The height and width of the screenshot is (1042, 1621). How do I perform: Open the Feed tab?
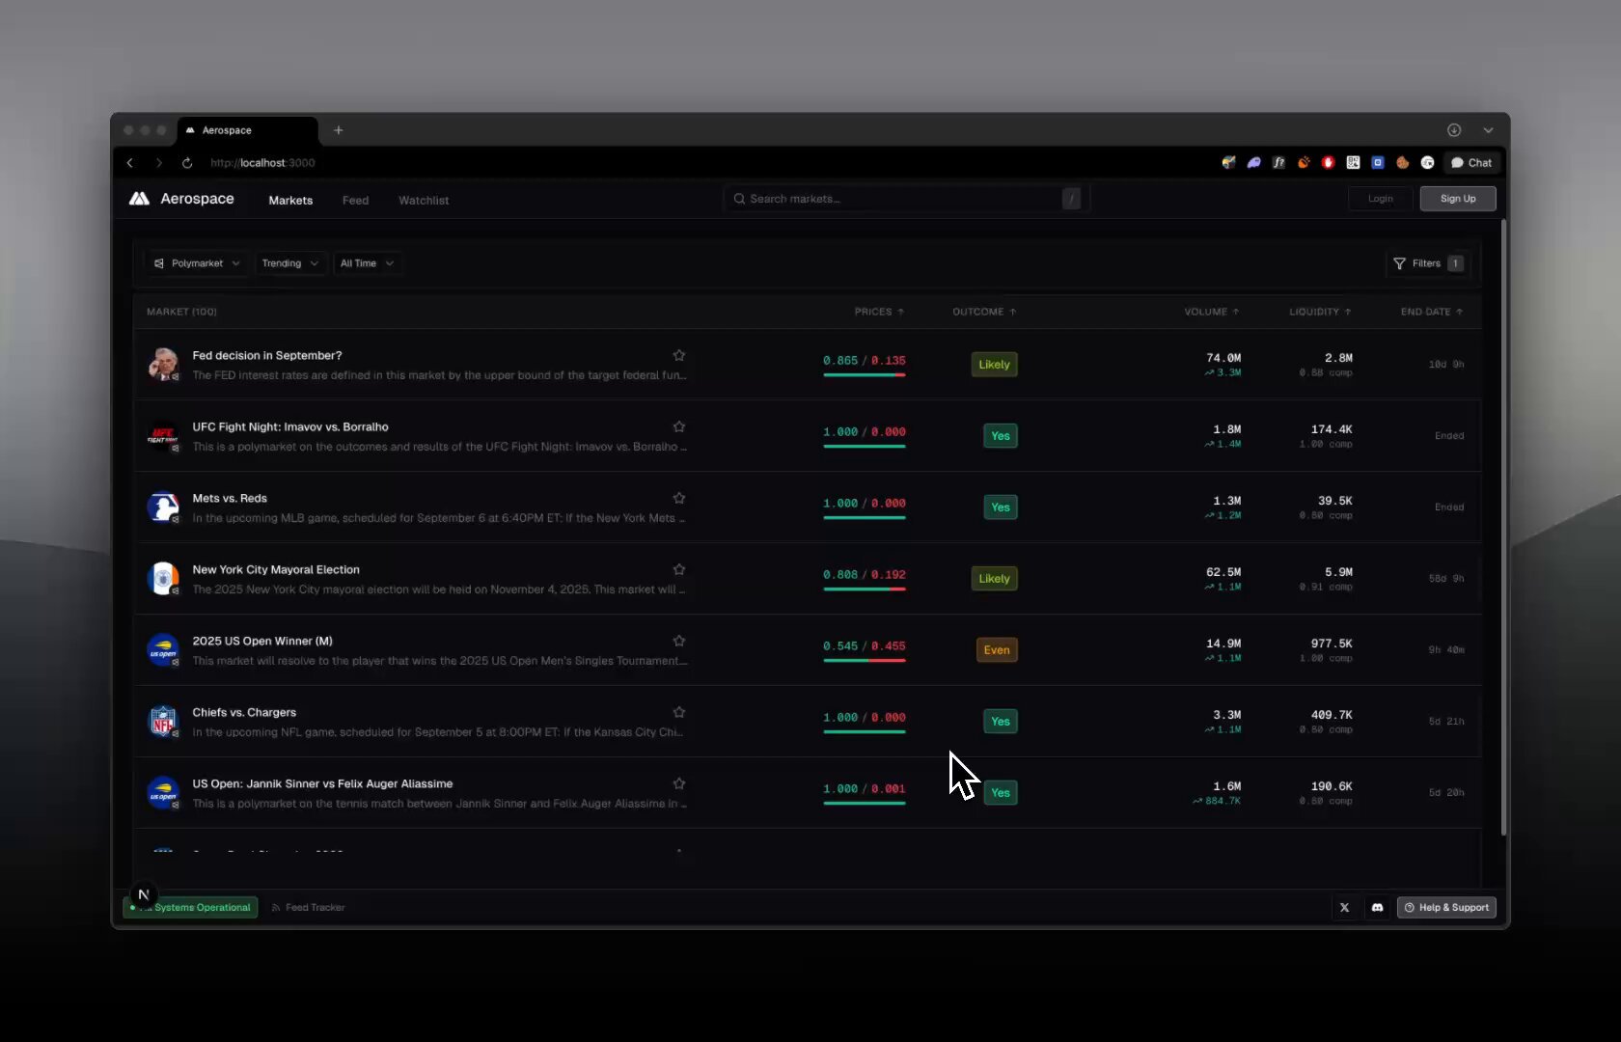(355, 200)
